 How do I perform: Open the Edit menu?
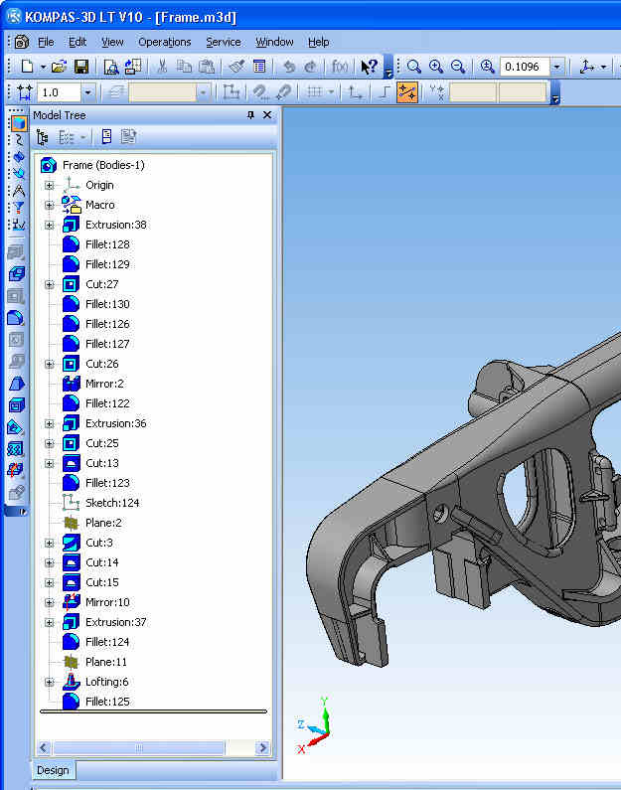coord(78,42)
